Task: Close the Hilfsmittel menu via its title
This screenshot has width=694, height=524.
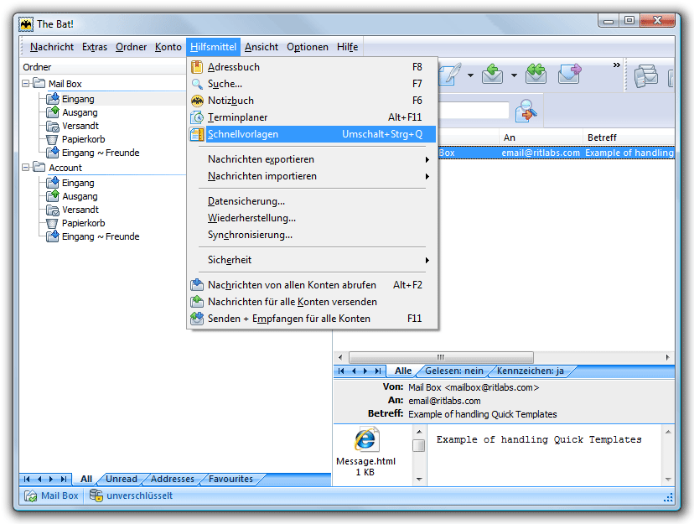Action: coord(214,47)
